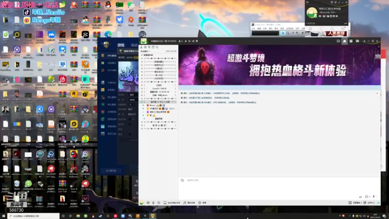Open the channel mode dropdown above channel list
Image resolution: width=389 pixels, height=219 pixels.
point(145,52)
